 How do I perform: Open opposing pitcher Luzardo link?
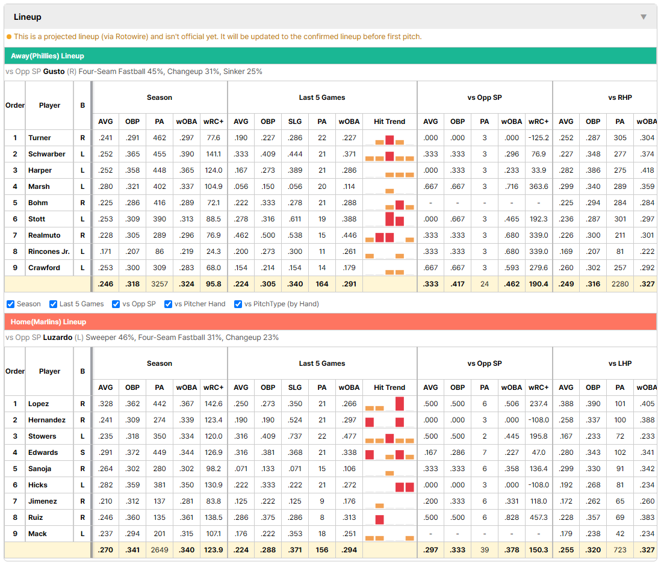point(58,338)
